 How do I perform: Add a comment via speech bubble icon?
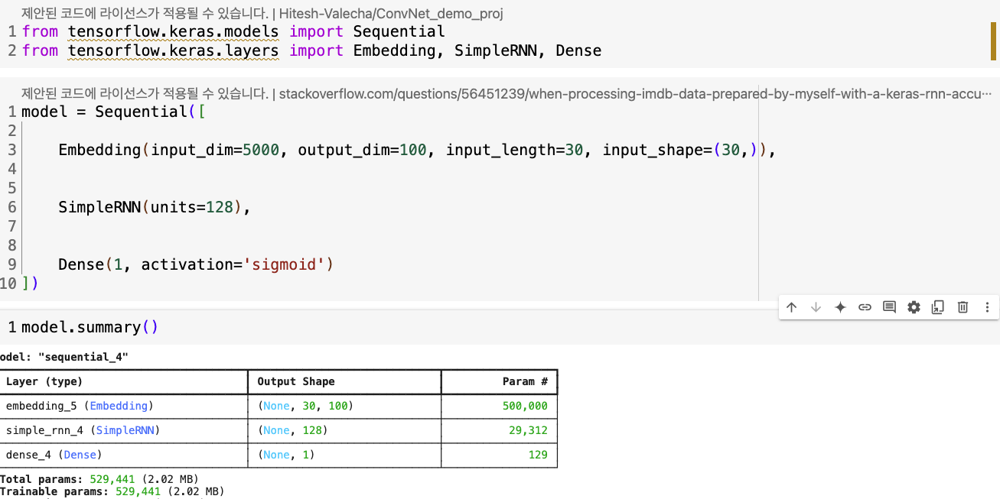889,307
